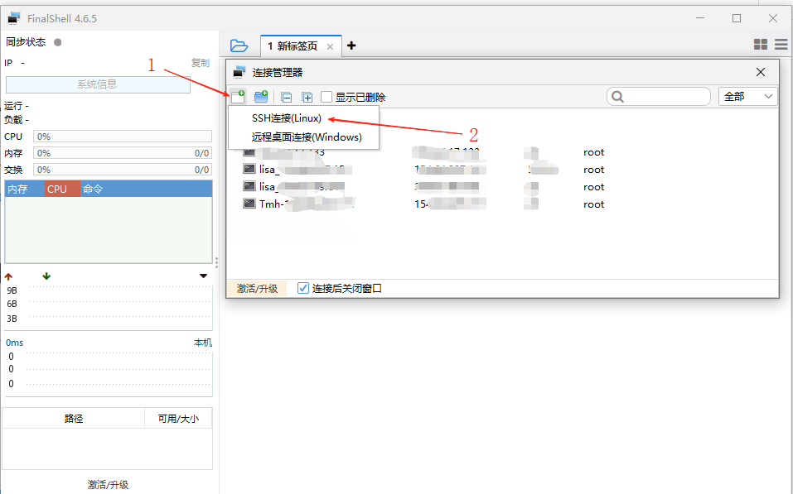Click the root username in the Tmh- row

coord(594,204)
